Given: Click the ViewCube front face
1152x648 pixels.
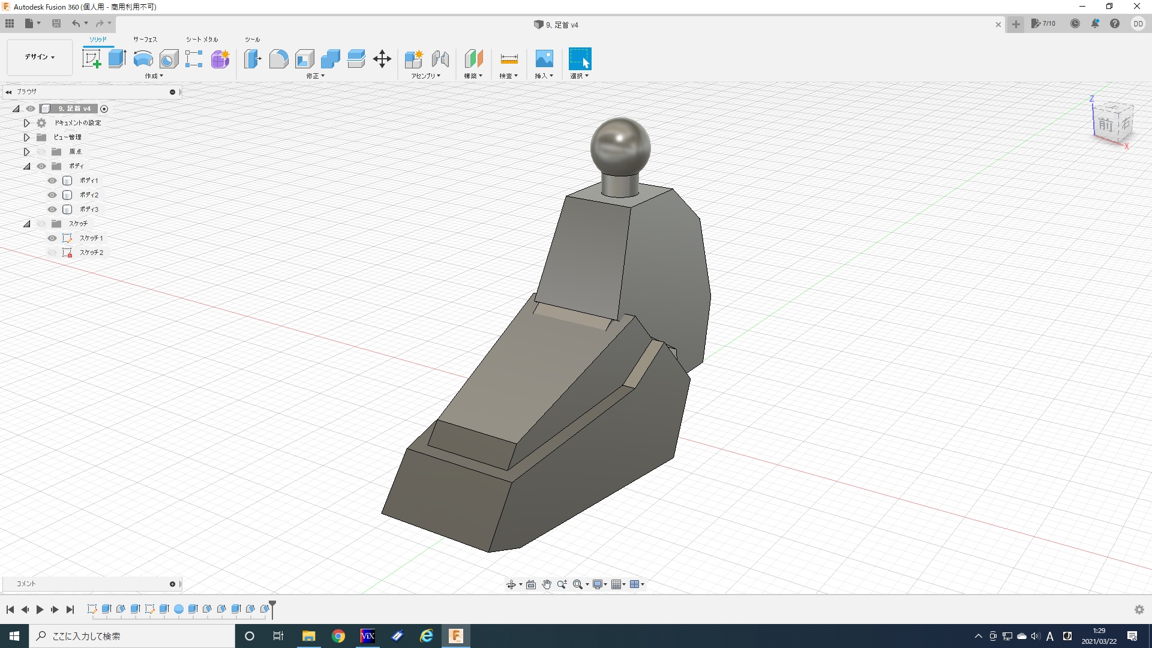Looking at the screenshot, I should [1105, 125].
